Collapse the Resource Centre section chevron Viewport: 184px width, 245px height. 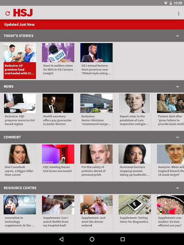click(177, 188)
